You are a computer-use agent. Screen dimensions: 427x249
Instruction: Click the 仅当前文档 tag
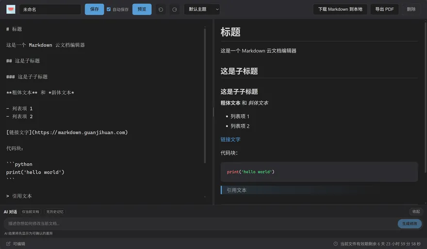31,212
